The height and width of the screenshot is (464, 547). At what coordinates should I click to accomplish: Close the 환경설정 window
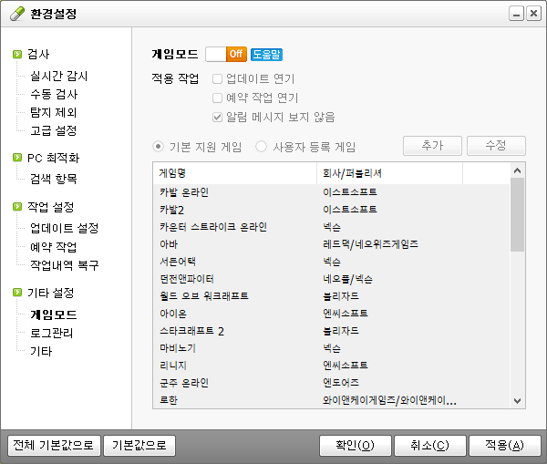533,14
